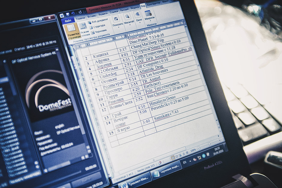Select the Разметка страницы page layout view
282x188 pixels.
[x=72, y=31]
